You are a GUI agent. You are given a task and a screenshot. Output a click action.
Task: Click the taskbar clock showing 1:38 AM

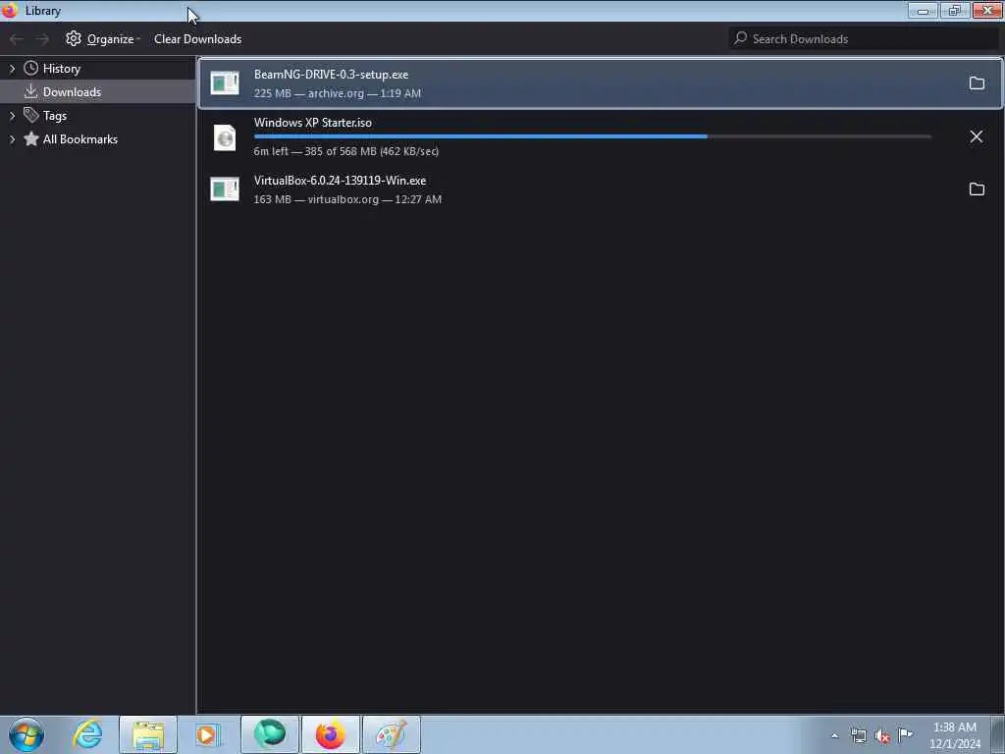tap(955, 735)
